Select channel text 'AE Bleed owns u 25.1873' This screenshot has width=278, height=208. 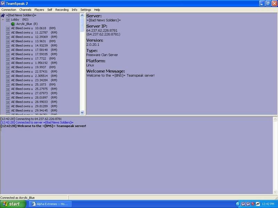coord(28,85)
